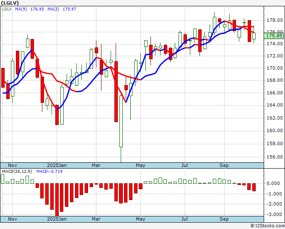Click the 12Stocks.com copyright link
The image size is (285, 229).
pos(267,226)
